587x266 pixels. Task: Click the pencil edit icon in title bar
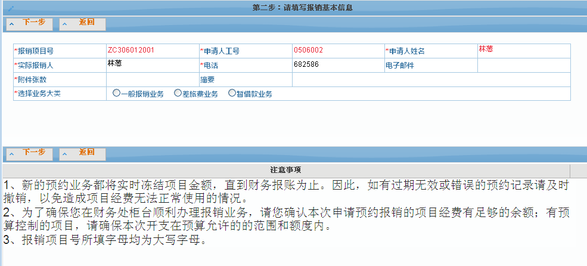point(10,8)
